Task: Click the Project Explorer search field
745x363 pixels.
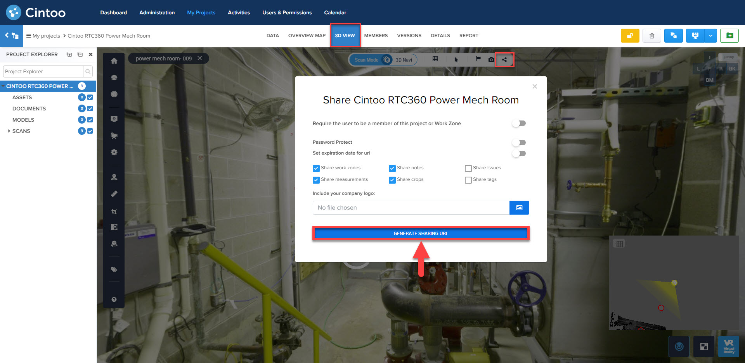Action: tap(43, 71)
